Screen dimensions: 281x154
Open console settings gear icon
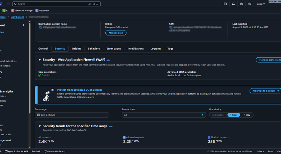[250, 4]
